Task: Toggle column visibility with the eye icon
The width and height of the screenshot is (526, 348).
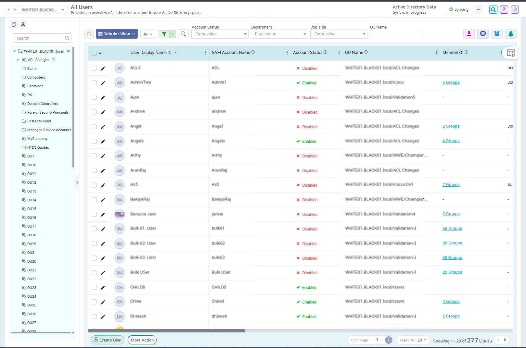Action: click(x=146, y=34)
